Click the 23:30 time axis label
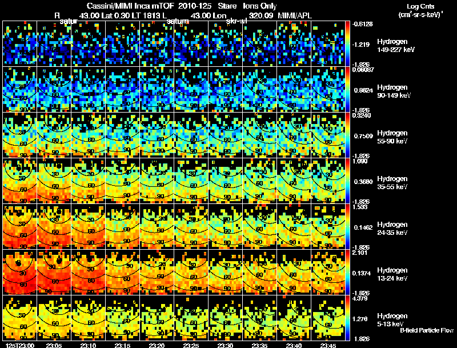This screenshot has height=348, width=457. 226,345
